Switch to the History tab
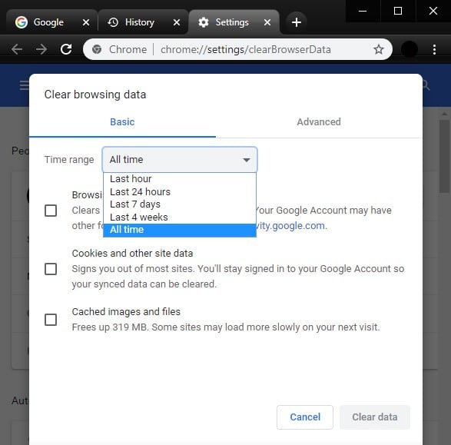The image size is (451, 445). (x=143, y=22)
